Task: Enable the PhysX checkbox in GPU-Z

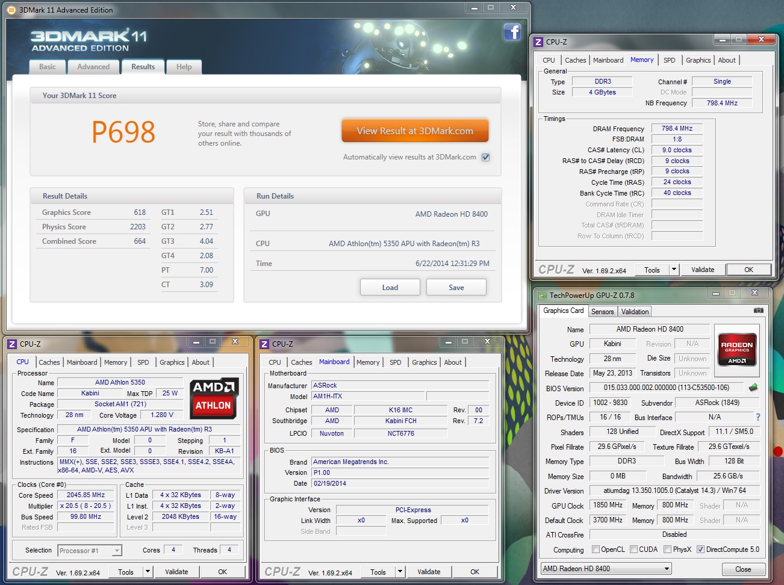Action: (667, 549)
